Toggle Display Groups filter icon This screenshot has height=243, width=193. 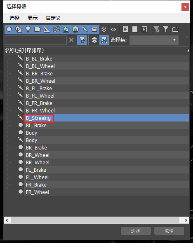(66, 29)
